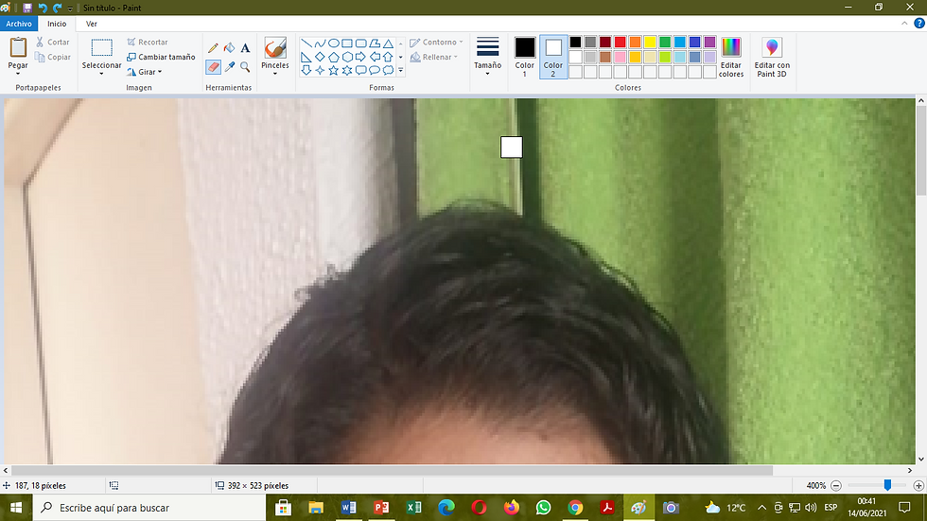Select the Text tool

[x=245, y=48]
